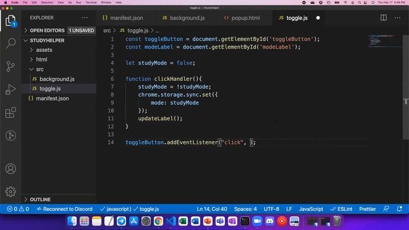Click Reconnect to Discord in status bar

(x=65, y=209)
